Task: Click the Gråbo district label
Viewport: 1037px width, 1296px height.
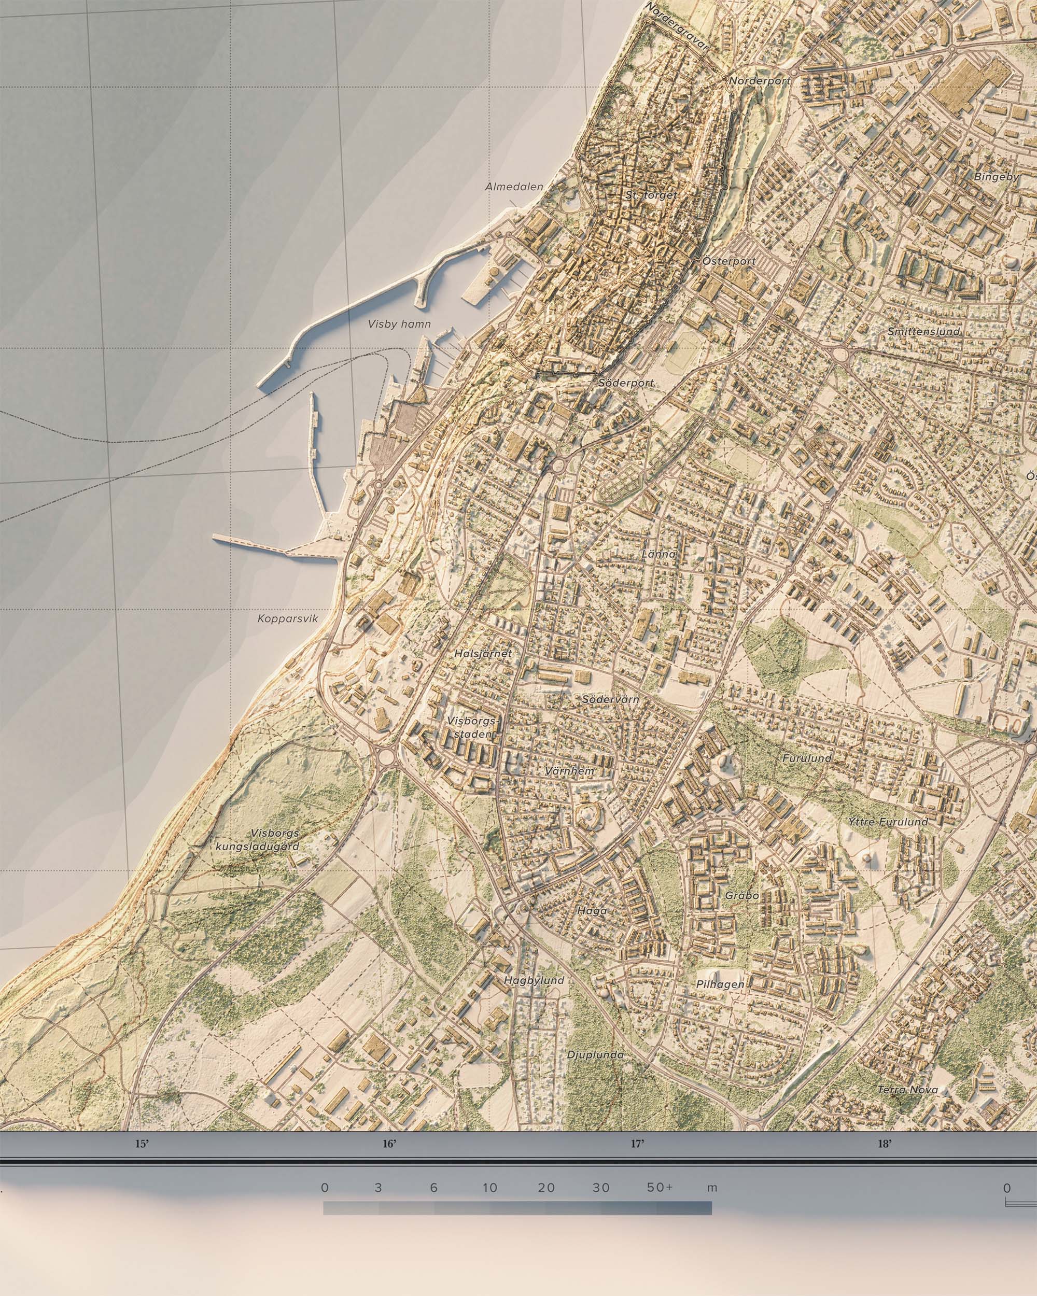Action: 741,896
